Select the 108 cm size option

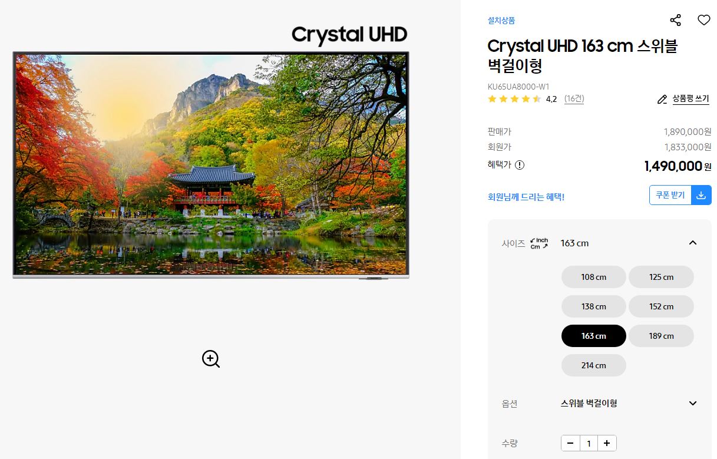[x=594, y=277]
